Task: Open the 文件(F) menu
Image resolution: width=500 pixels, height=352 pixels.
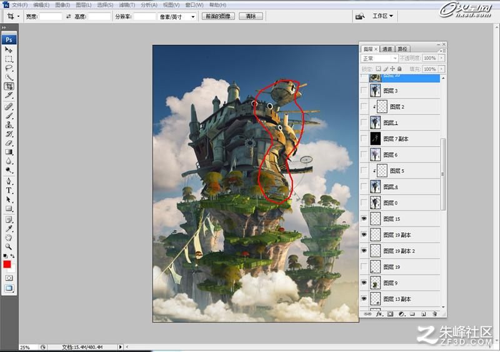Action: tap(20, 5)
